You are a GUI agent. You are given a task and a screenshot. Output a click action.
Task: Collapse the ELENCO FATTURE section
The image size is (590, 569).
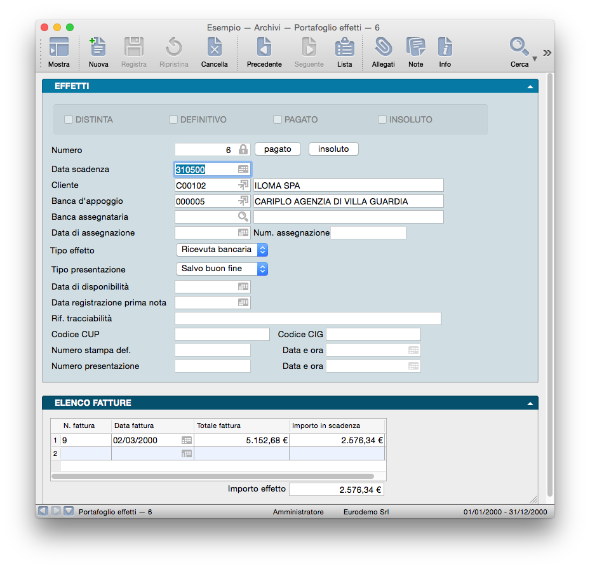point(530,403)
